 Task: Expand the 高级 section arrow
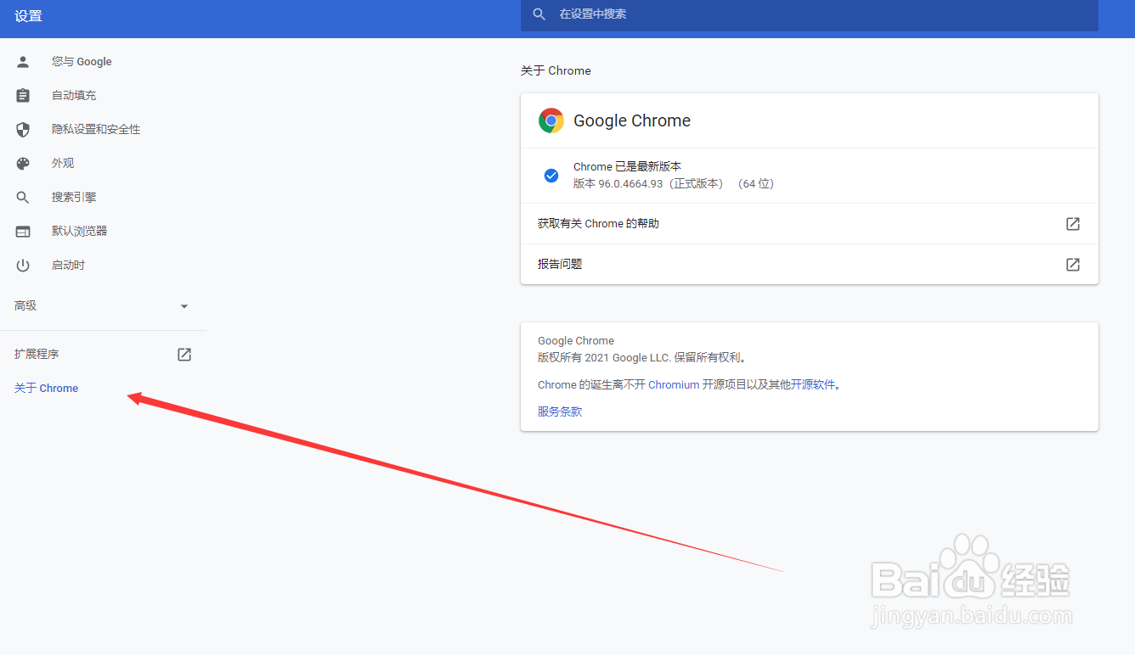(184, 306)
